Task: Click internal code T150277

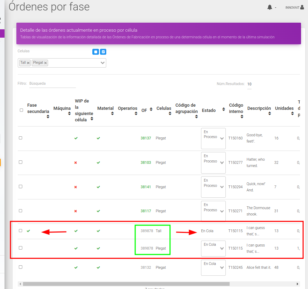Action: pyautogui.click(x=235, y=162)
